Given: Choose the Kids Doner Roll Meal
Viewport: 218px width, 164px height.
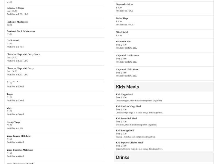Looking at the screenshot, I should (163, 122).
